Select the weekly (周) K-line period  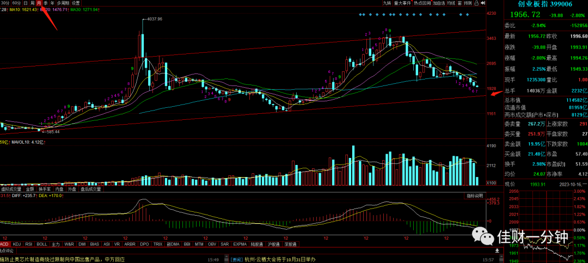[x=33, y=3]
